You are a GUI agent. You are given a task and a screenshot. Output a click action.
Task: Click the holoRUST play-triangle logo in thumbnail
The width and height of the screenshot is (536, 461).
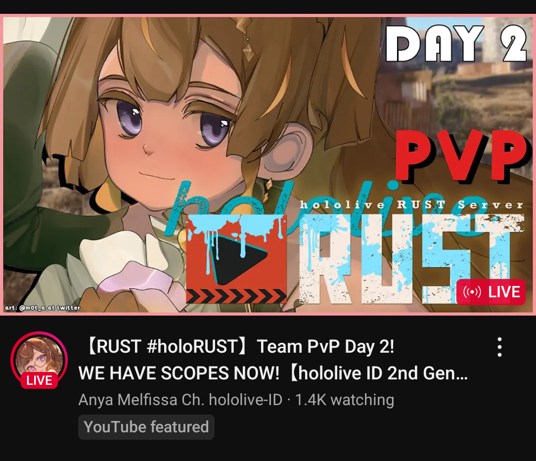(x=236, y=259)
